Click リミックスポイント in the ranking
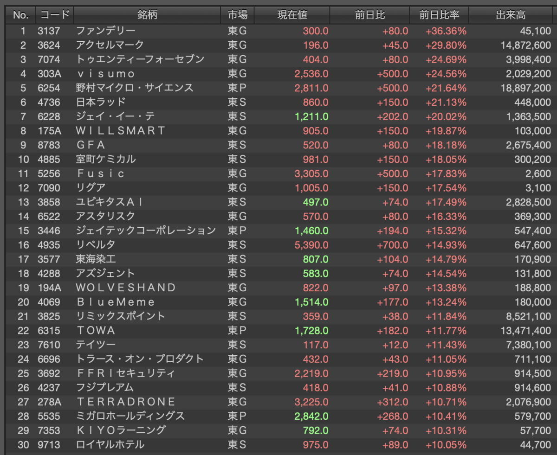This screenshot has height=455, width=557. pos(121,316)
